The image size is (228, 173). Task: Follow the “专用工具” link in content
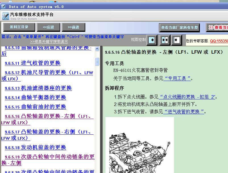pos(177,79)
